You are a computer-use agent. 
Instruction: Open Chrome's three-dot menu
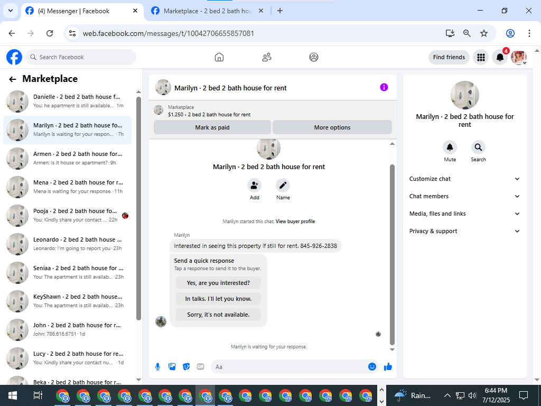click(x=529, y=33)
